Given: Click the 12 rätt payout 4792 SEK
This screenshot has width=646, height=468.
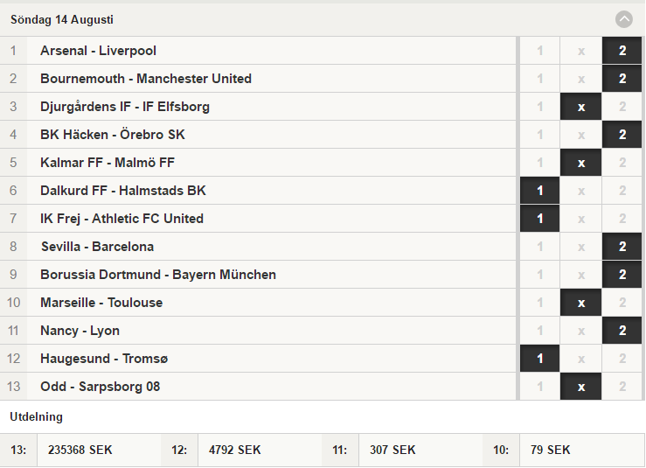Looking at the screenshot, I should pyautogui.click(x=235, y=450).
